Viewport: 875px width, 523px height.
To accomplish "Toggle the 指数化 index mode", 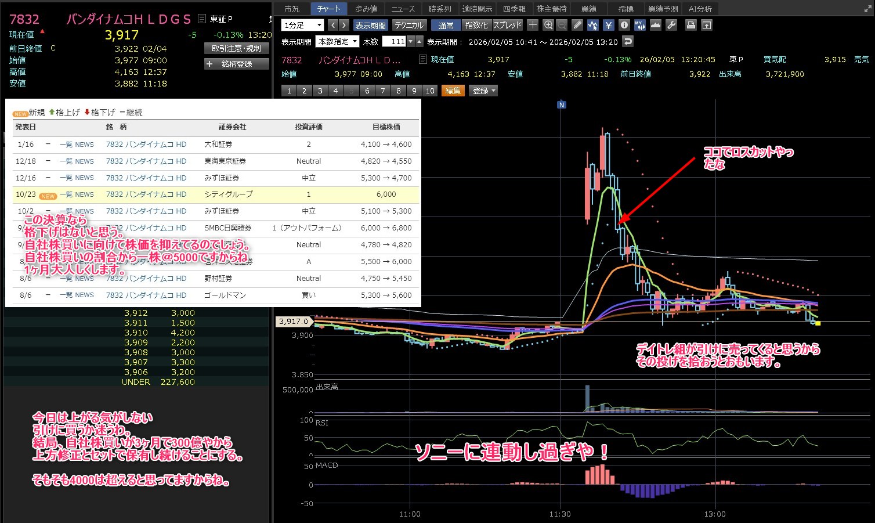I will pyautogui.click(x=476, y=25).
